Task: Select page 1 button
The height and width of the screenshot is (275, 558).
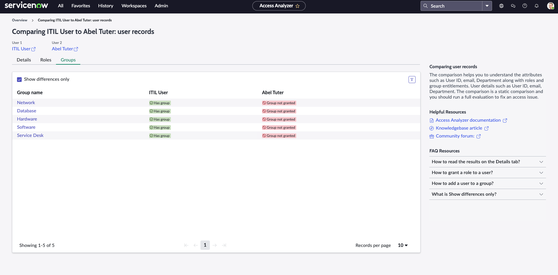Action: pyautogui.click(x=205, y=245)
